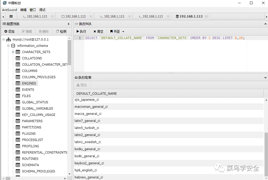Click the PLUGINS table icon
This screenshot has height=180, width=268.
point(18,134)
